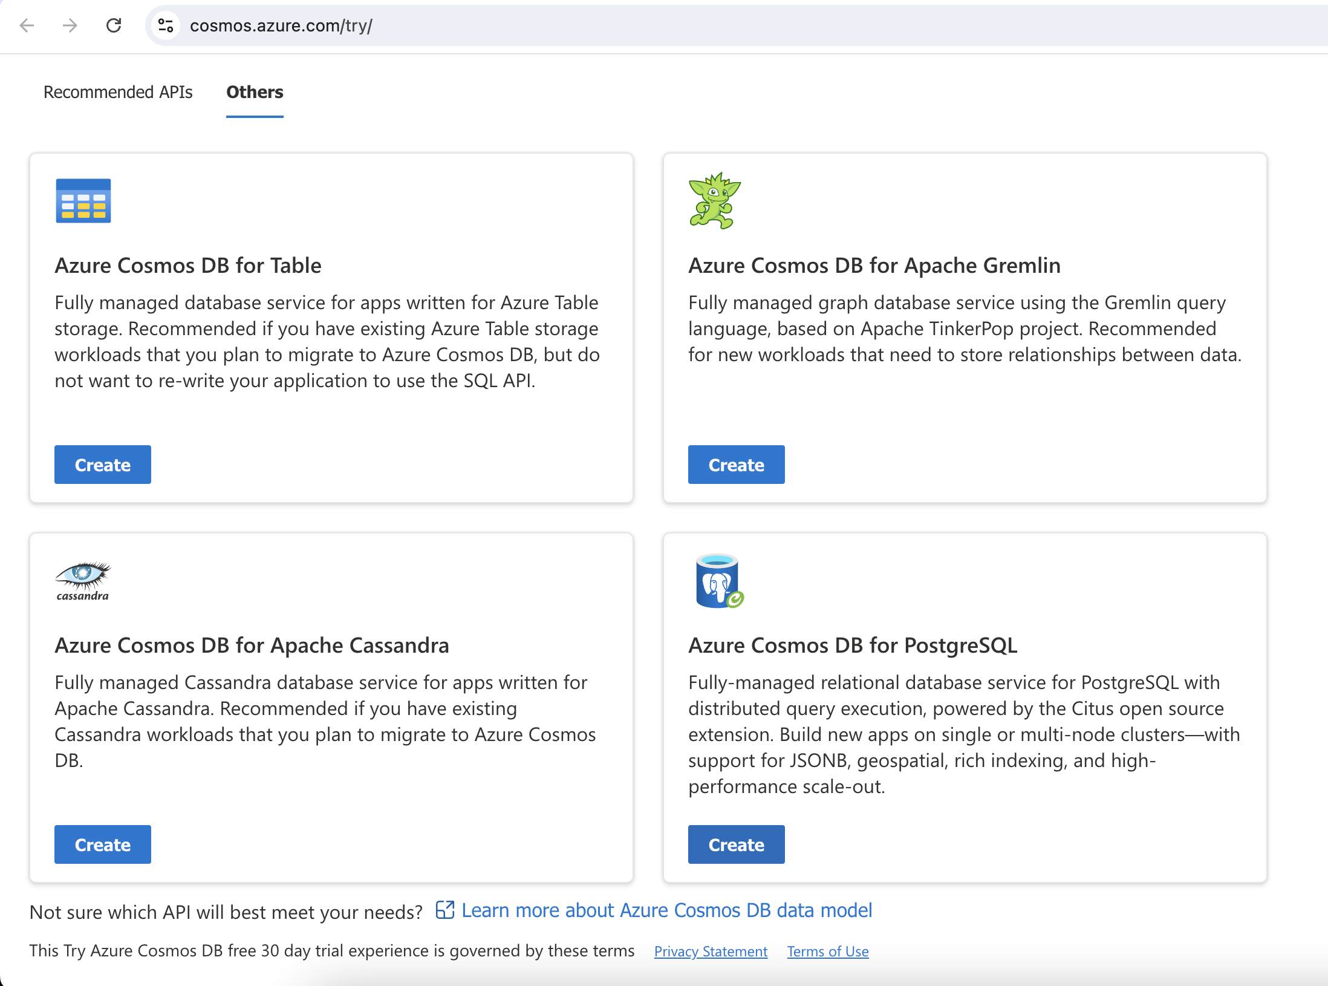The image size is (1328, 986).
Task: Click the external link icon beside Learn more
Action: (445, 910)
